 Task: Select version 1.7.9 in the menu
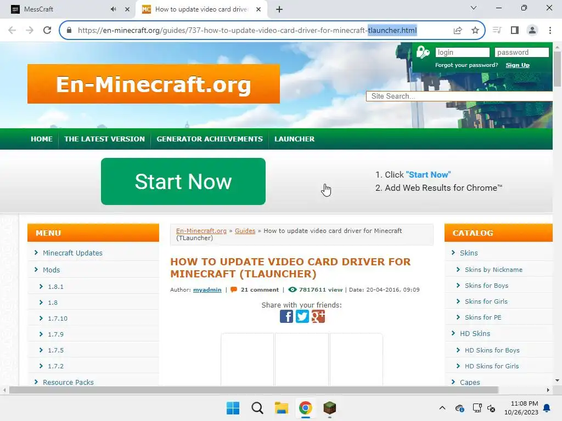pyautogui.click(x=55, y=334)
